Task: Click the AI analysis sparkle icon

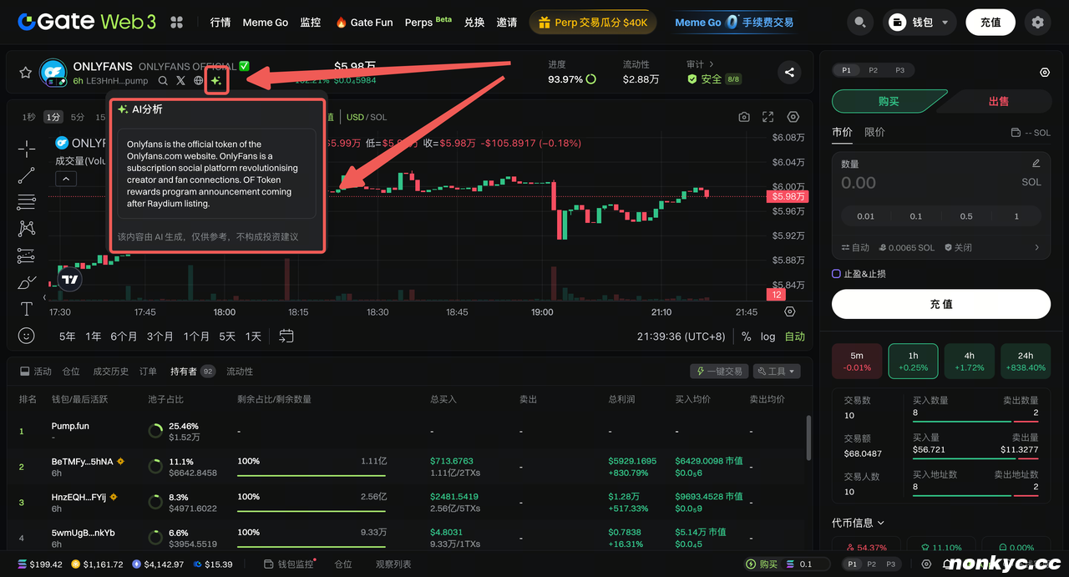Action: pyautogui.click(x=216, y=81)
